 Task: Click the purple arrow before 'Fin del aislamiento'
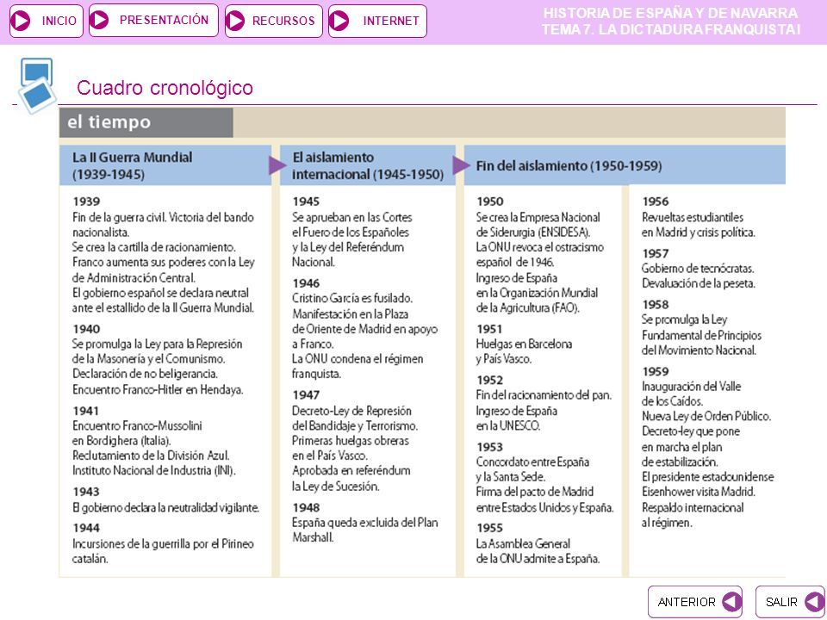tap(461, 165)
